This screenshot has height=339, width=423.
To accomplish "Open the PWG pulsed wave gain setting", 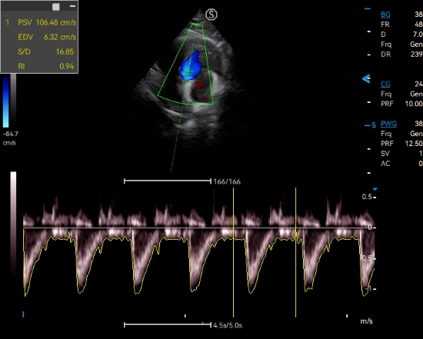I will [388, 124].
